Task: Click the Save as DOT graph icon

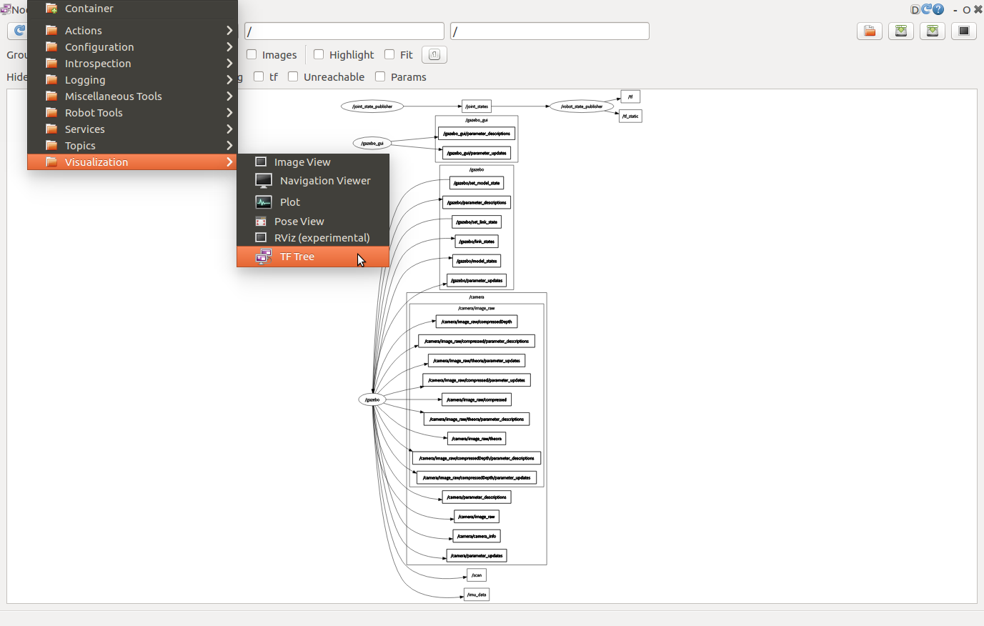Action: [901, 31]
